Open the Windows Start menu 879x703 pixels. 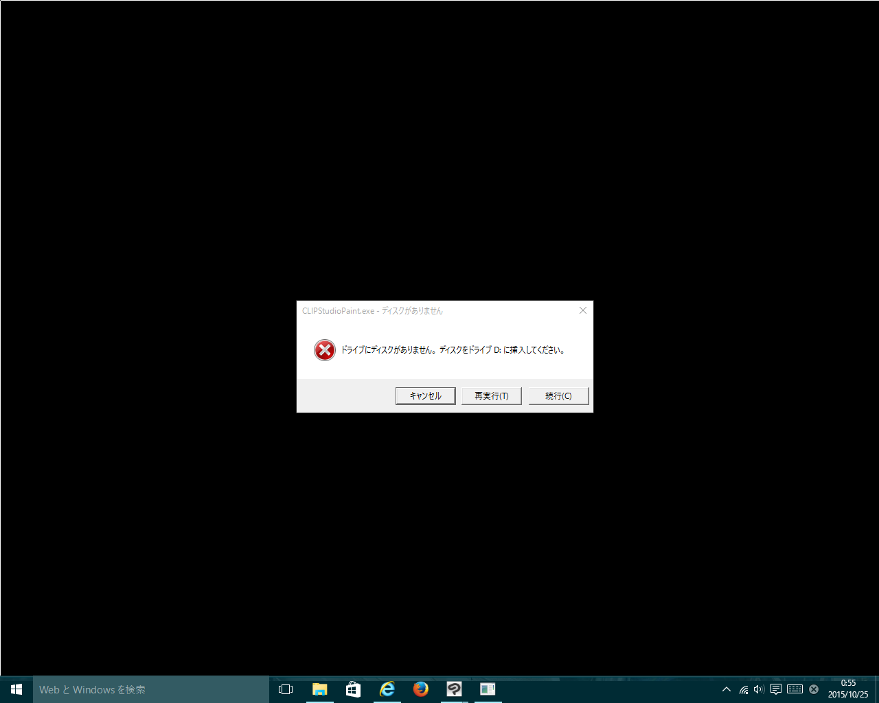point(16,689)
